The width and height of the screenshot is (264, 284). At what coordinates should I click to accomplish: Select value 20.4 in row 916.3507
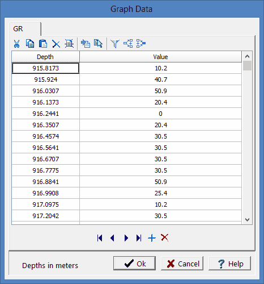click(160, 125)
